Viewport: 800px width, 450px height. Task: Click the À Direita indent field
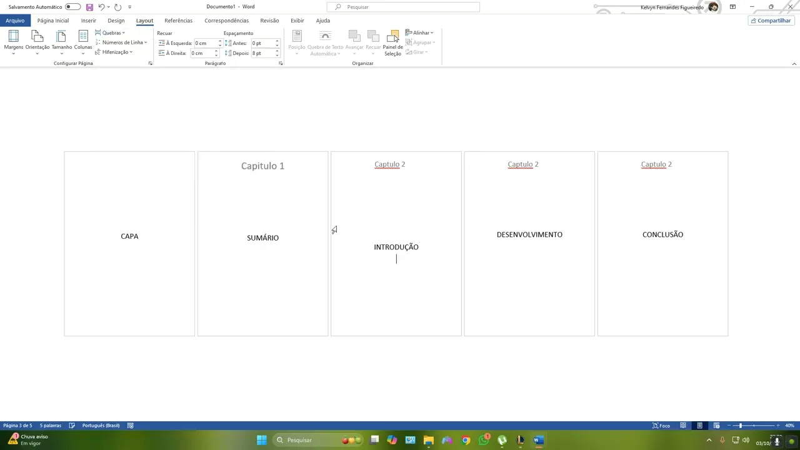[205, 53]
